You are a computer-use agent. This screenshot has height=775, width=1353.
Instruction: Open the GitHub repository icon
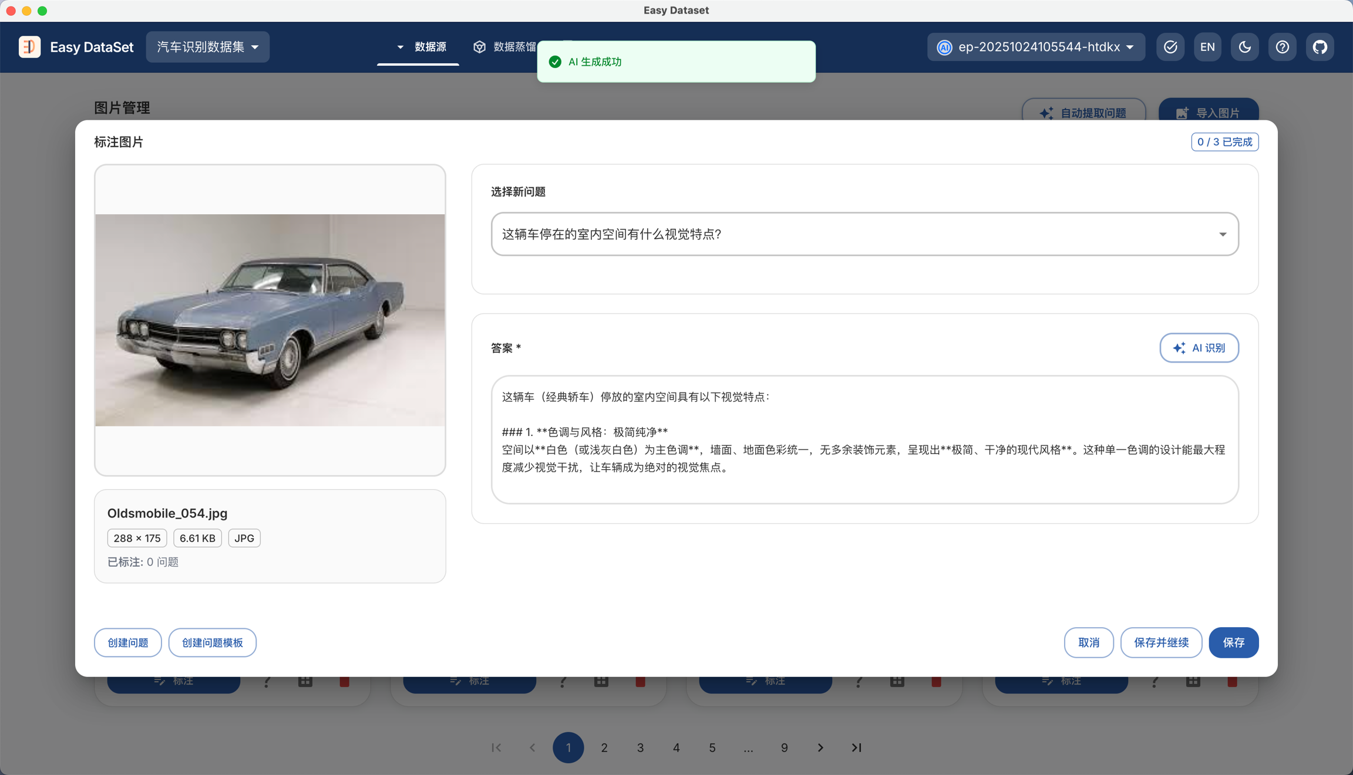click(x=1320, y=47)
